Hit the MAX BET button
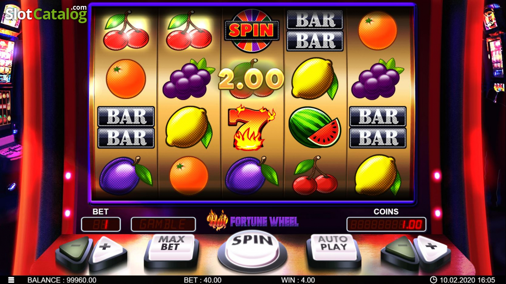 171,249
